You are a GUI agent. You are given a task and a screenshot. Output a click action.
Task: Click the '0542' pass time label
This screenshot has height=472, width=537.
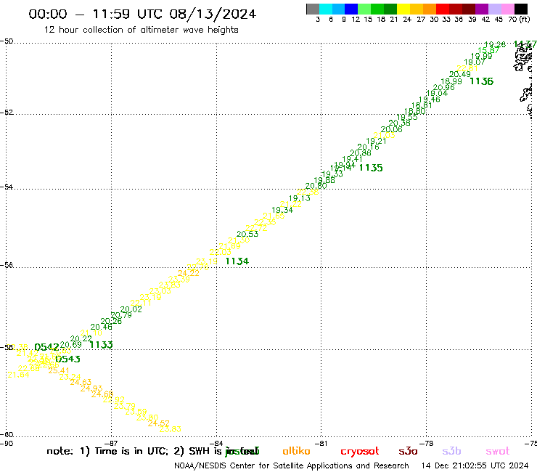coord(46,347)
